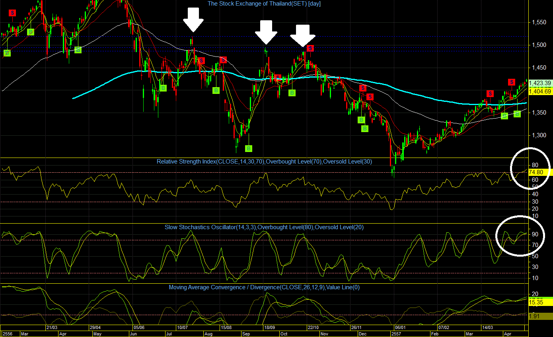Click the 05/06 date label
553x337 pixels.
click(x=139, y=327)
